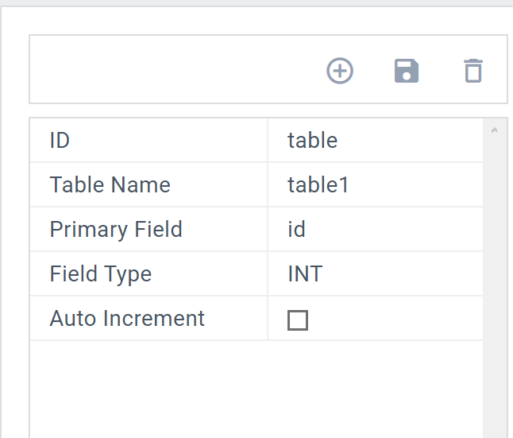Click the ID value table

pyautogui.click(x=313, y=141)
